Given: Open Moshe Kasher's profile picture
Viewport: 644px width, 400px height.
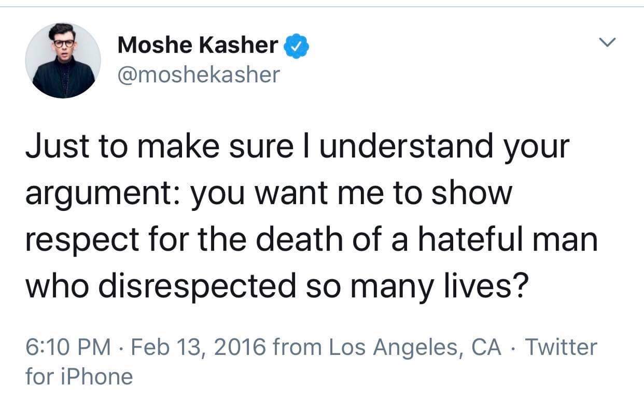Looking at the screenshot, I should point(63,61).
